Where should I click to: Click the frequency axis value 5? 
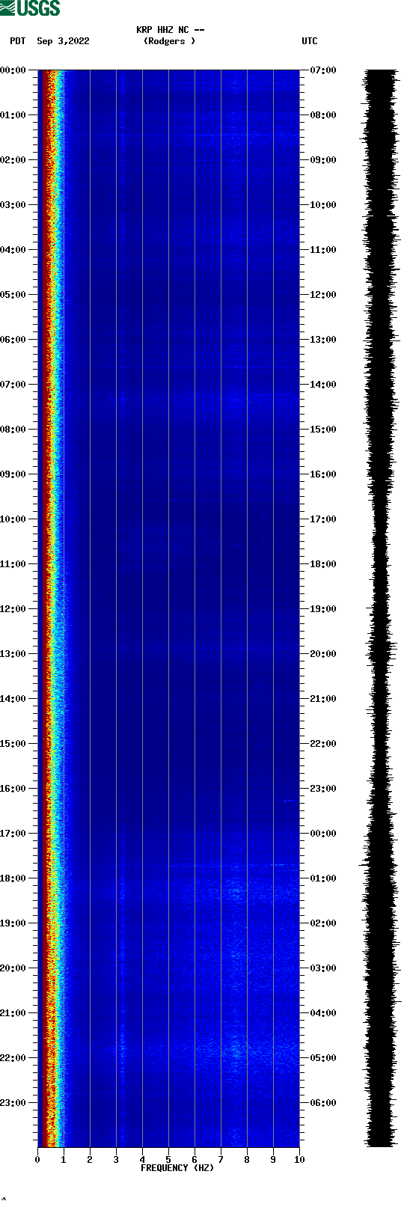[168, 1160]
